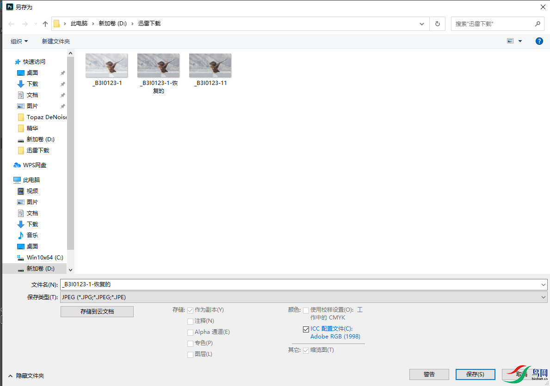Viewport: 550px width, 386px height.
Task: Click the up-directory arrow icon
Action: tap(45, 24)
